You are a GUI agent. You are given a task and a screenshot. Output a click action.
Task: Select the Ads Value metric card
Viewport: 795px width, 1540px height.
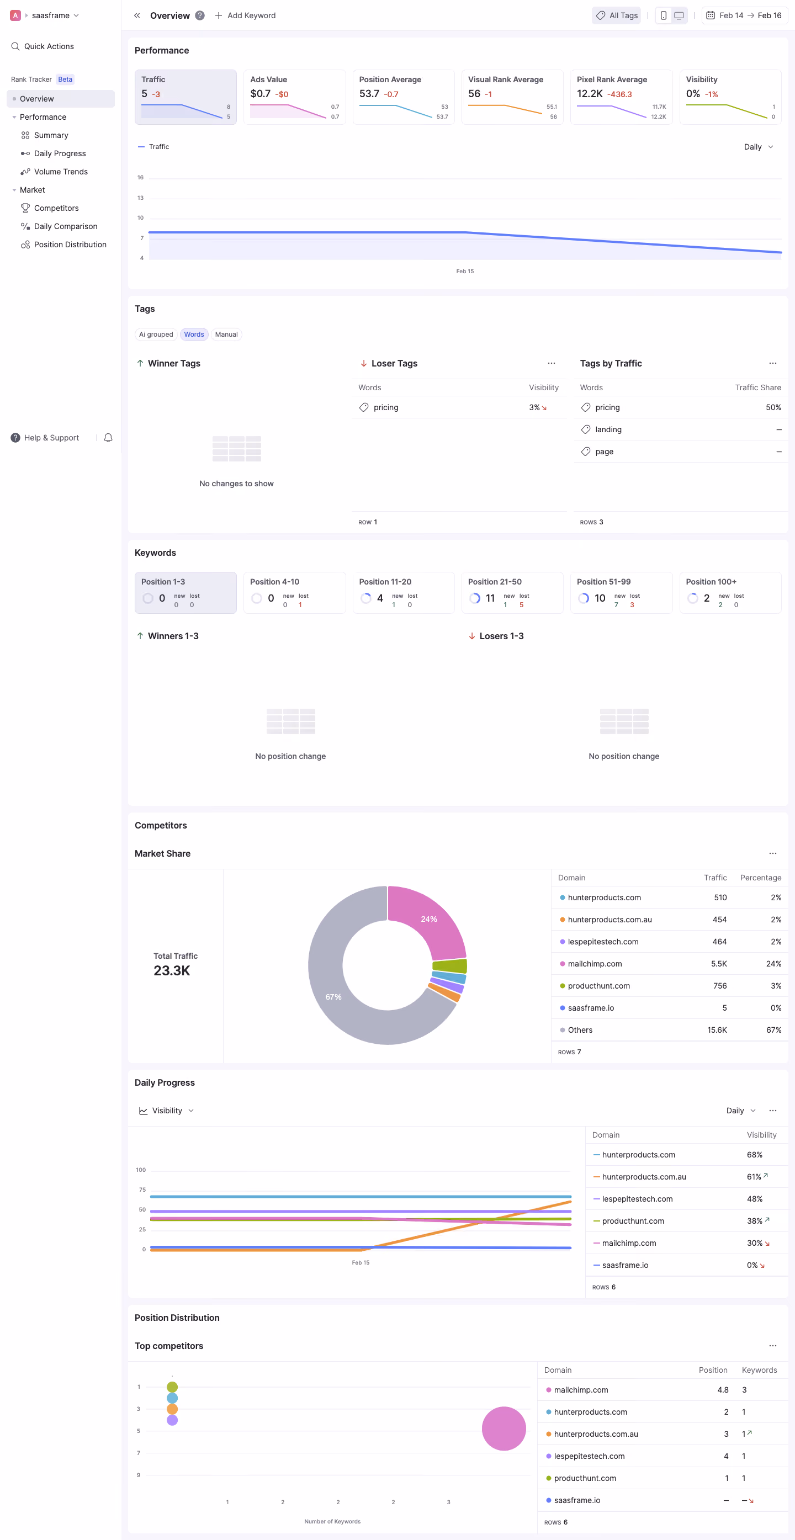[x=295, y=98]
